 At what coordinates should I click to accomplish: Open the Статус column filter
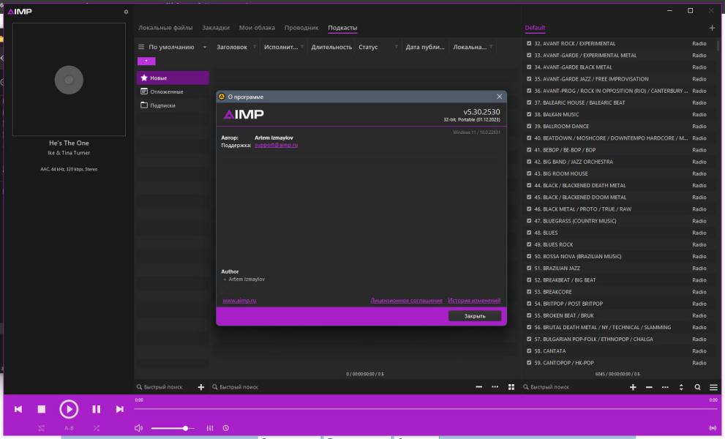pyautogui.click(x=397, y=47)
